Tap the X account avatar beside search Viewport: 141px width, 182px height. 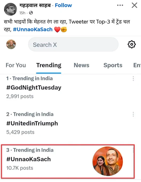tap(11, 44)
